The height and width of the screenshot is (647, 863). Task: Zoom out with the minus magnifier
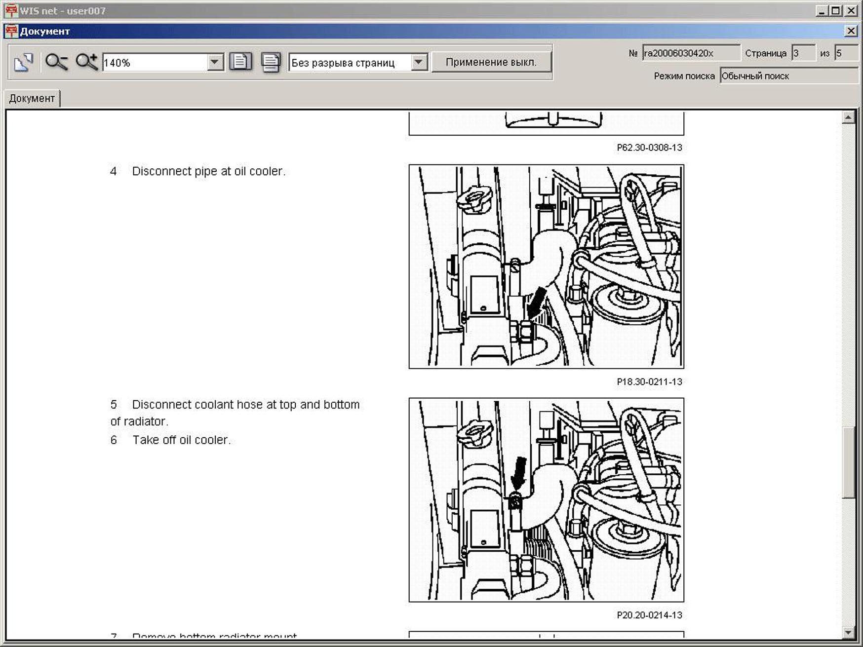tap(56, 62)
